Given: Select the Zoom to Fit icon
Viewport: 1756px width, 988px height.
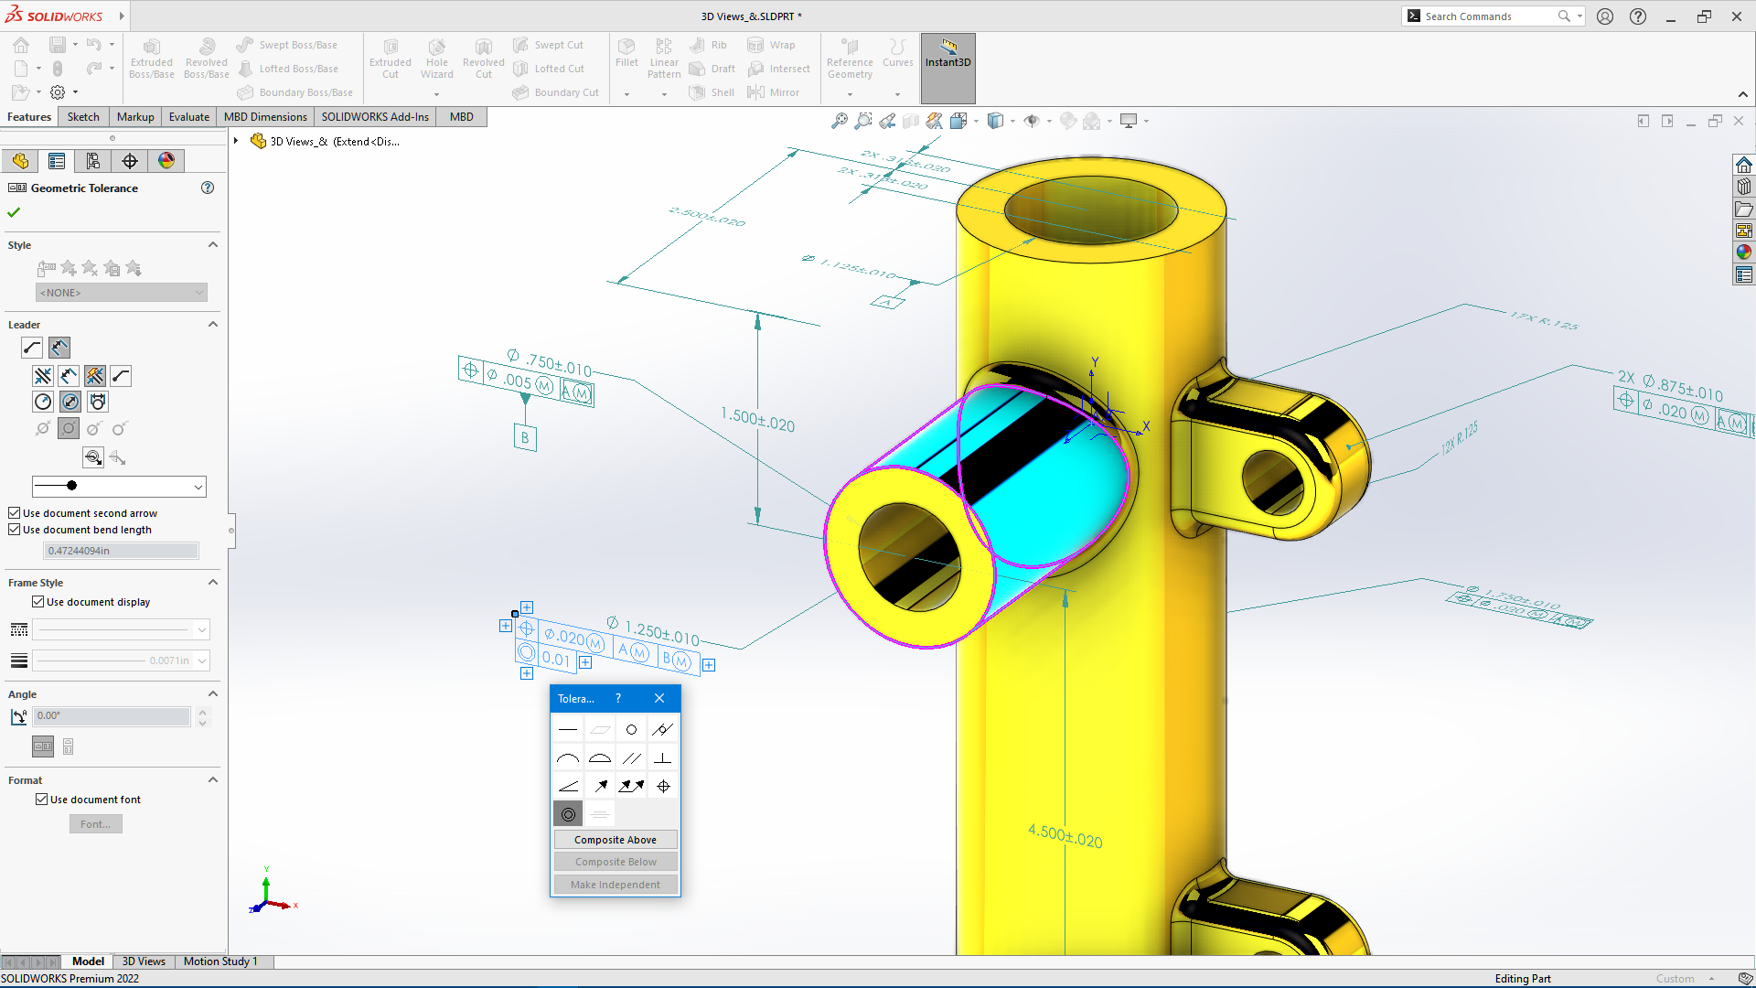Looking at the screenshot, I should click(840, 120).
